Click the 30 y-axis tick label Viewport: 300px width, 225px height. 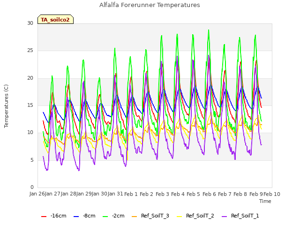[30, 23]
